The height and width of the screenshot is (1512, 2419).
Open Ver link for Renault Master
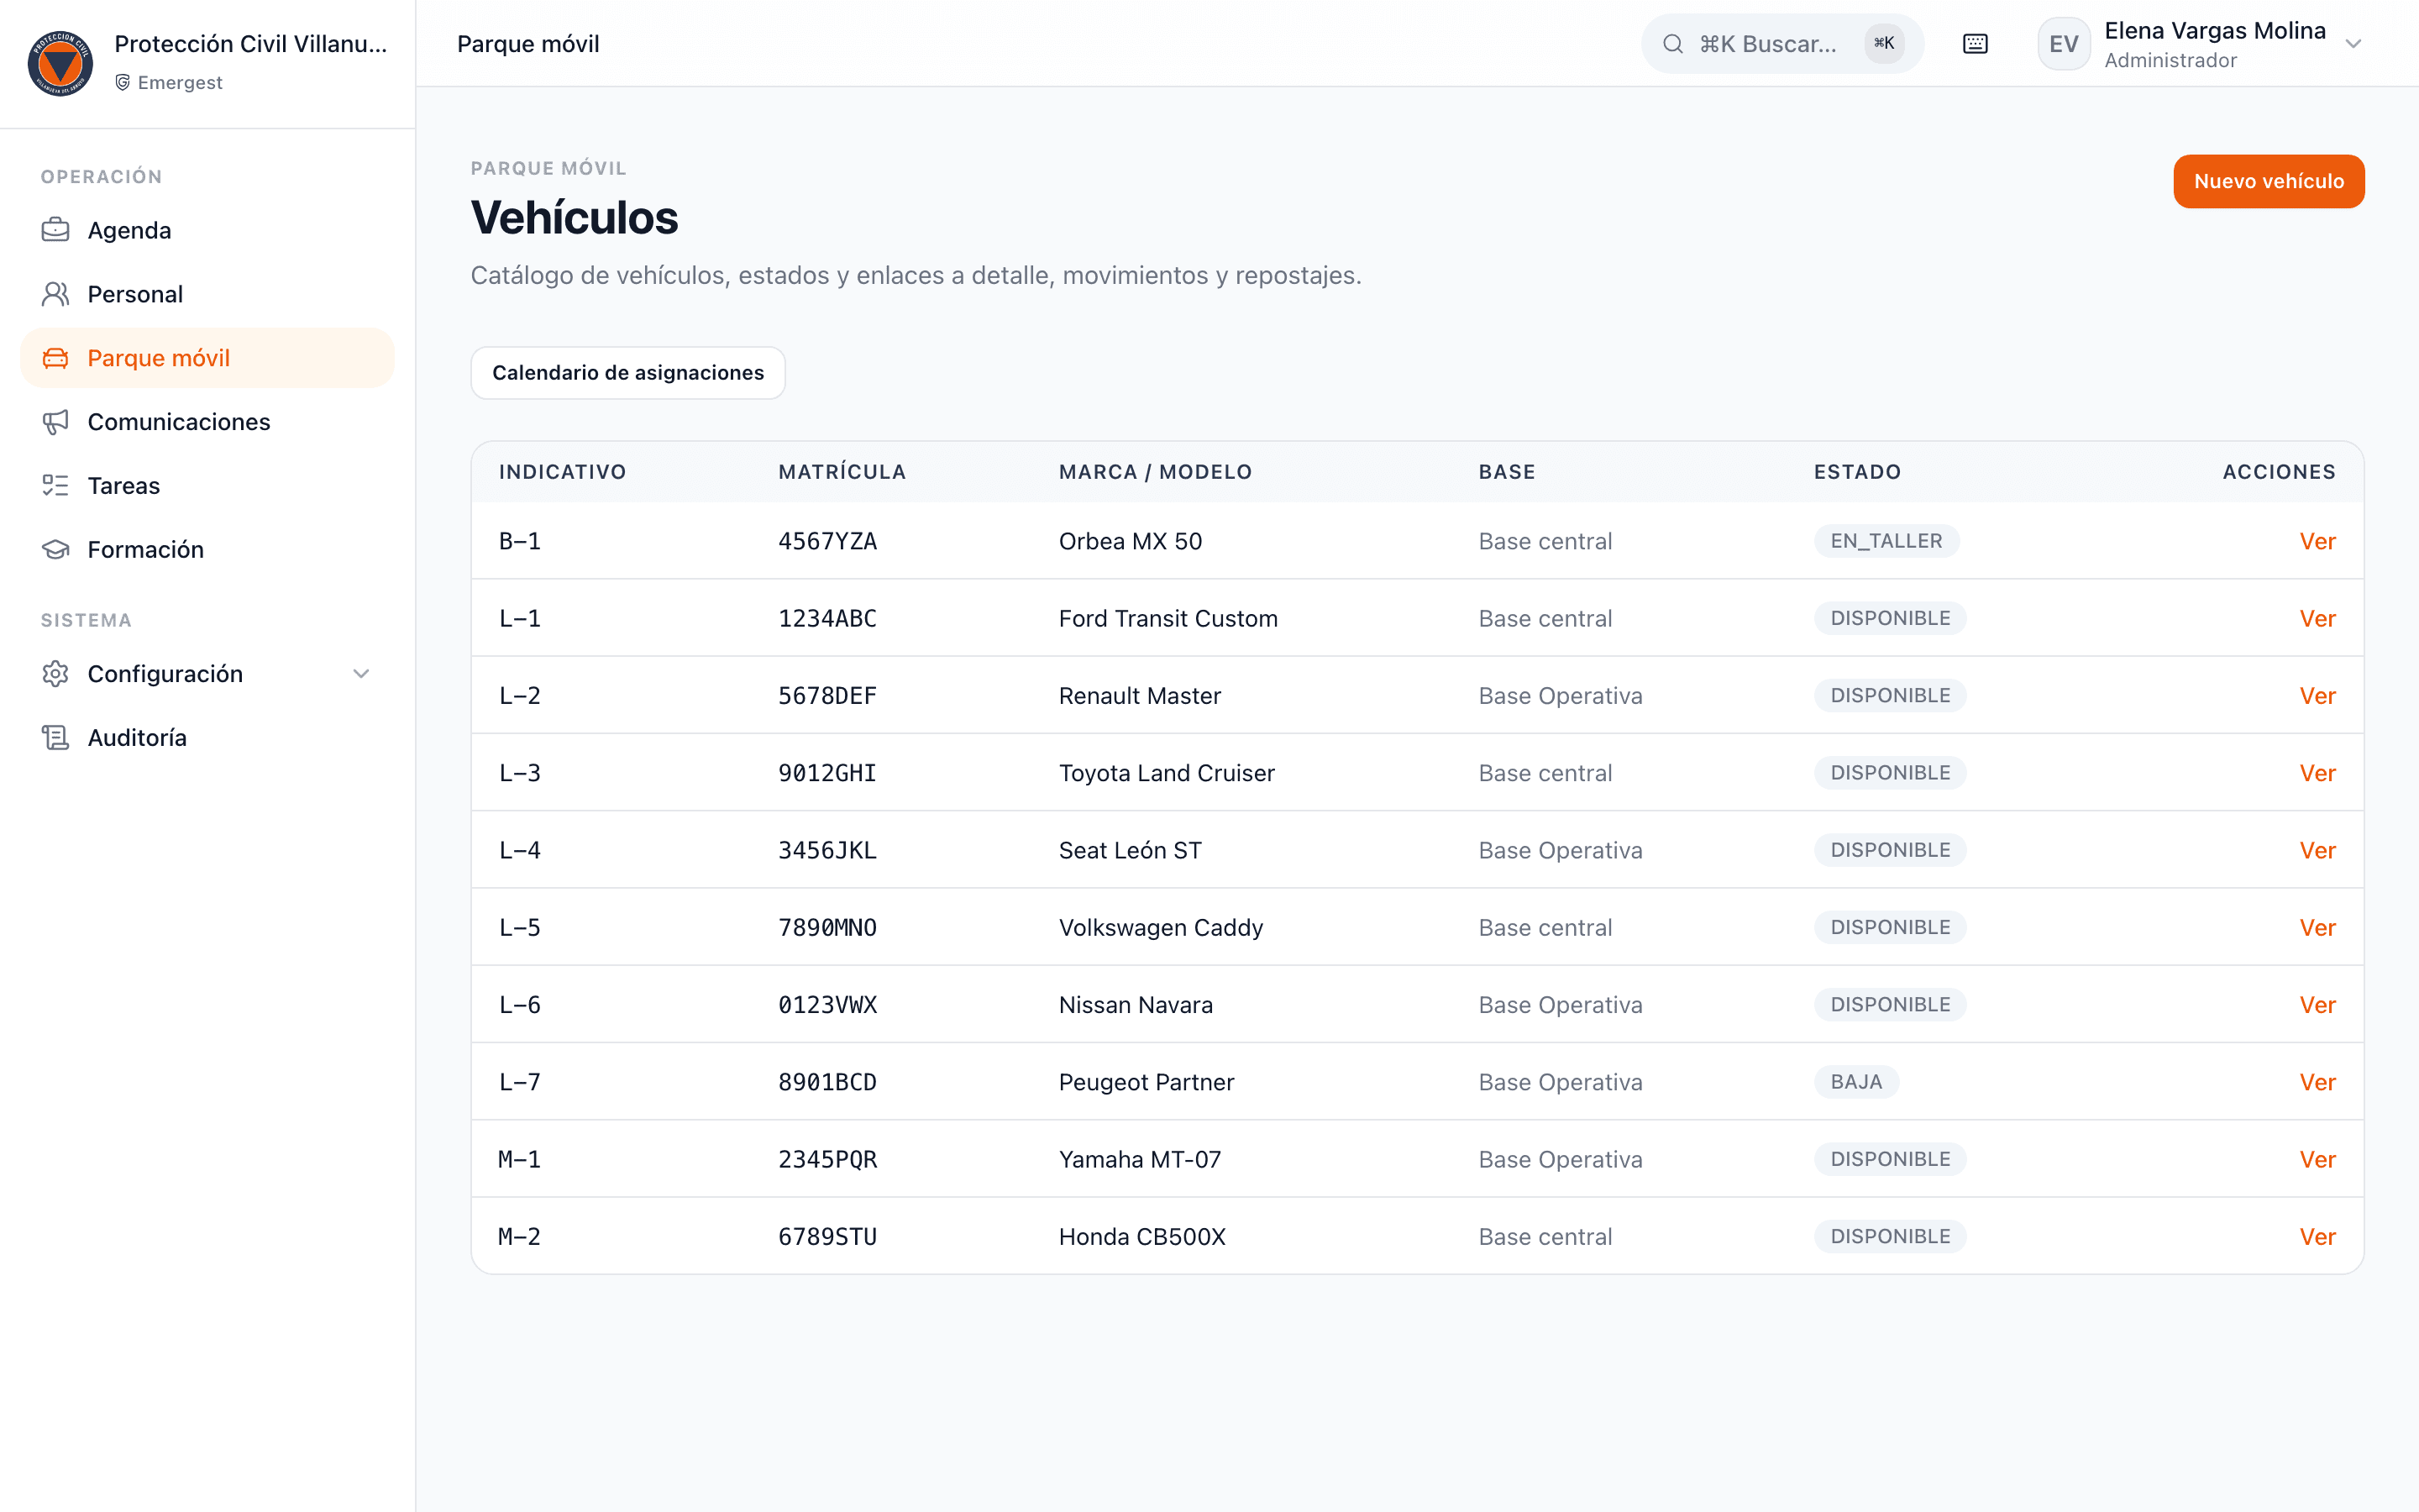coord(2317,696)
